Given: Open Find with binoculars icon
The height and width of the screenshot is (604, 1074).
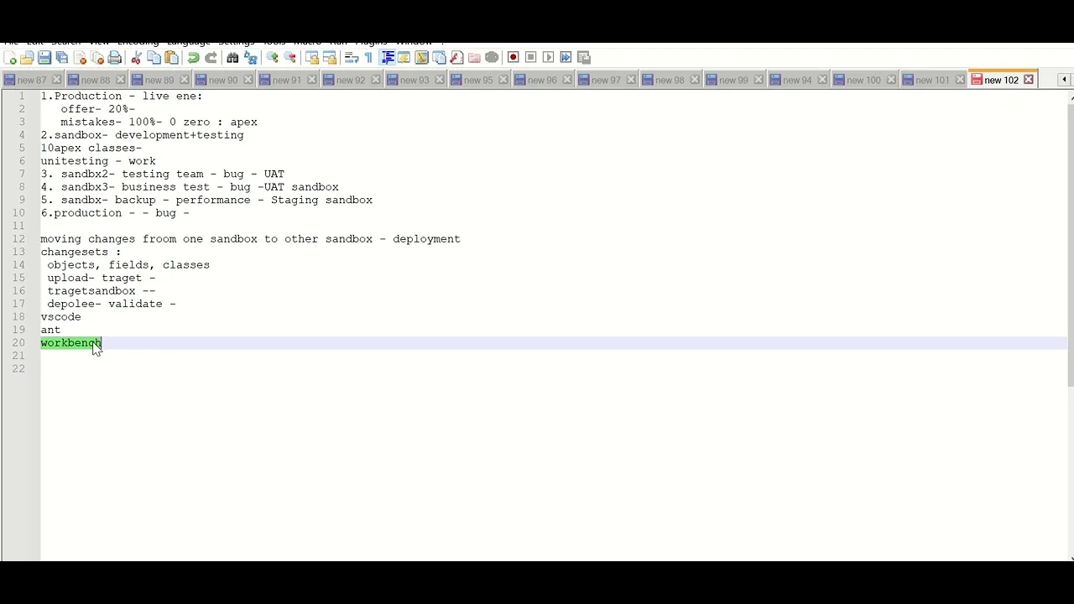Looking at the screenshot, I should (x=233, y=57).
